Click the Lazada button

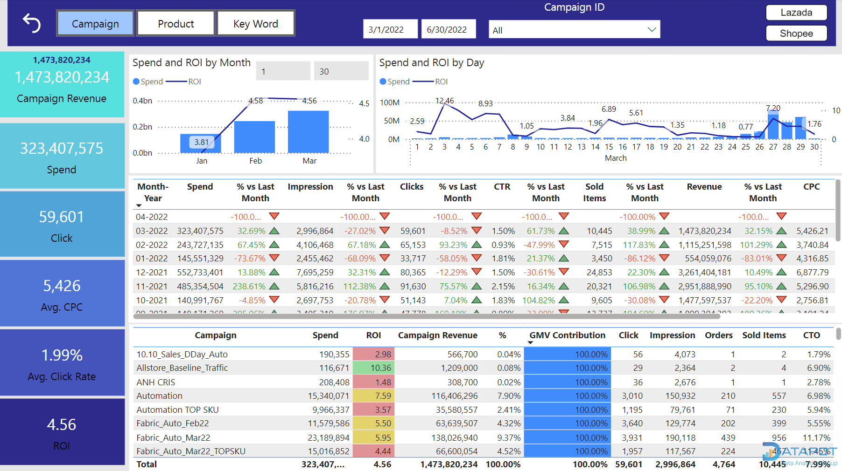(796, 13)
